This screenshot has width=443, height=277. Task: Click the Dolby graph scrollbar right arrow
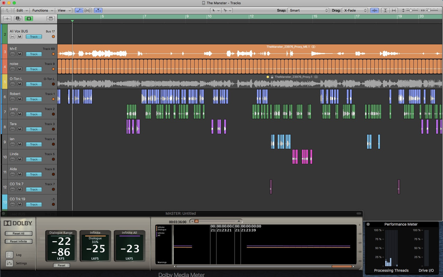click(x=353, y=266)
